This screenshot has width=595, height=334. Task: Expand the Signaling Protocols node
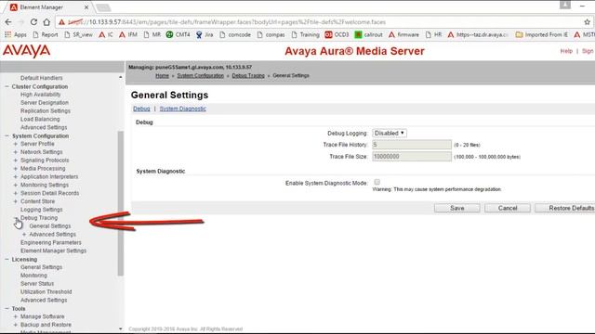point(16,161)
